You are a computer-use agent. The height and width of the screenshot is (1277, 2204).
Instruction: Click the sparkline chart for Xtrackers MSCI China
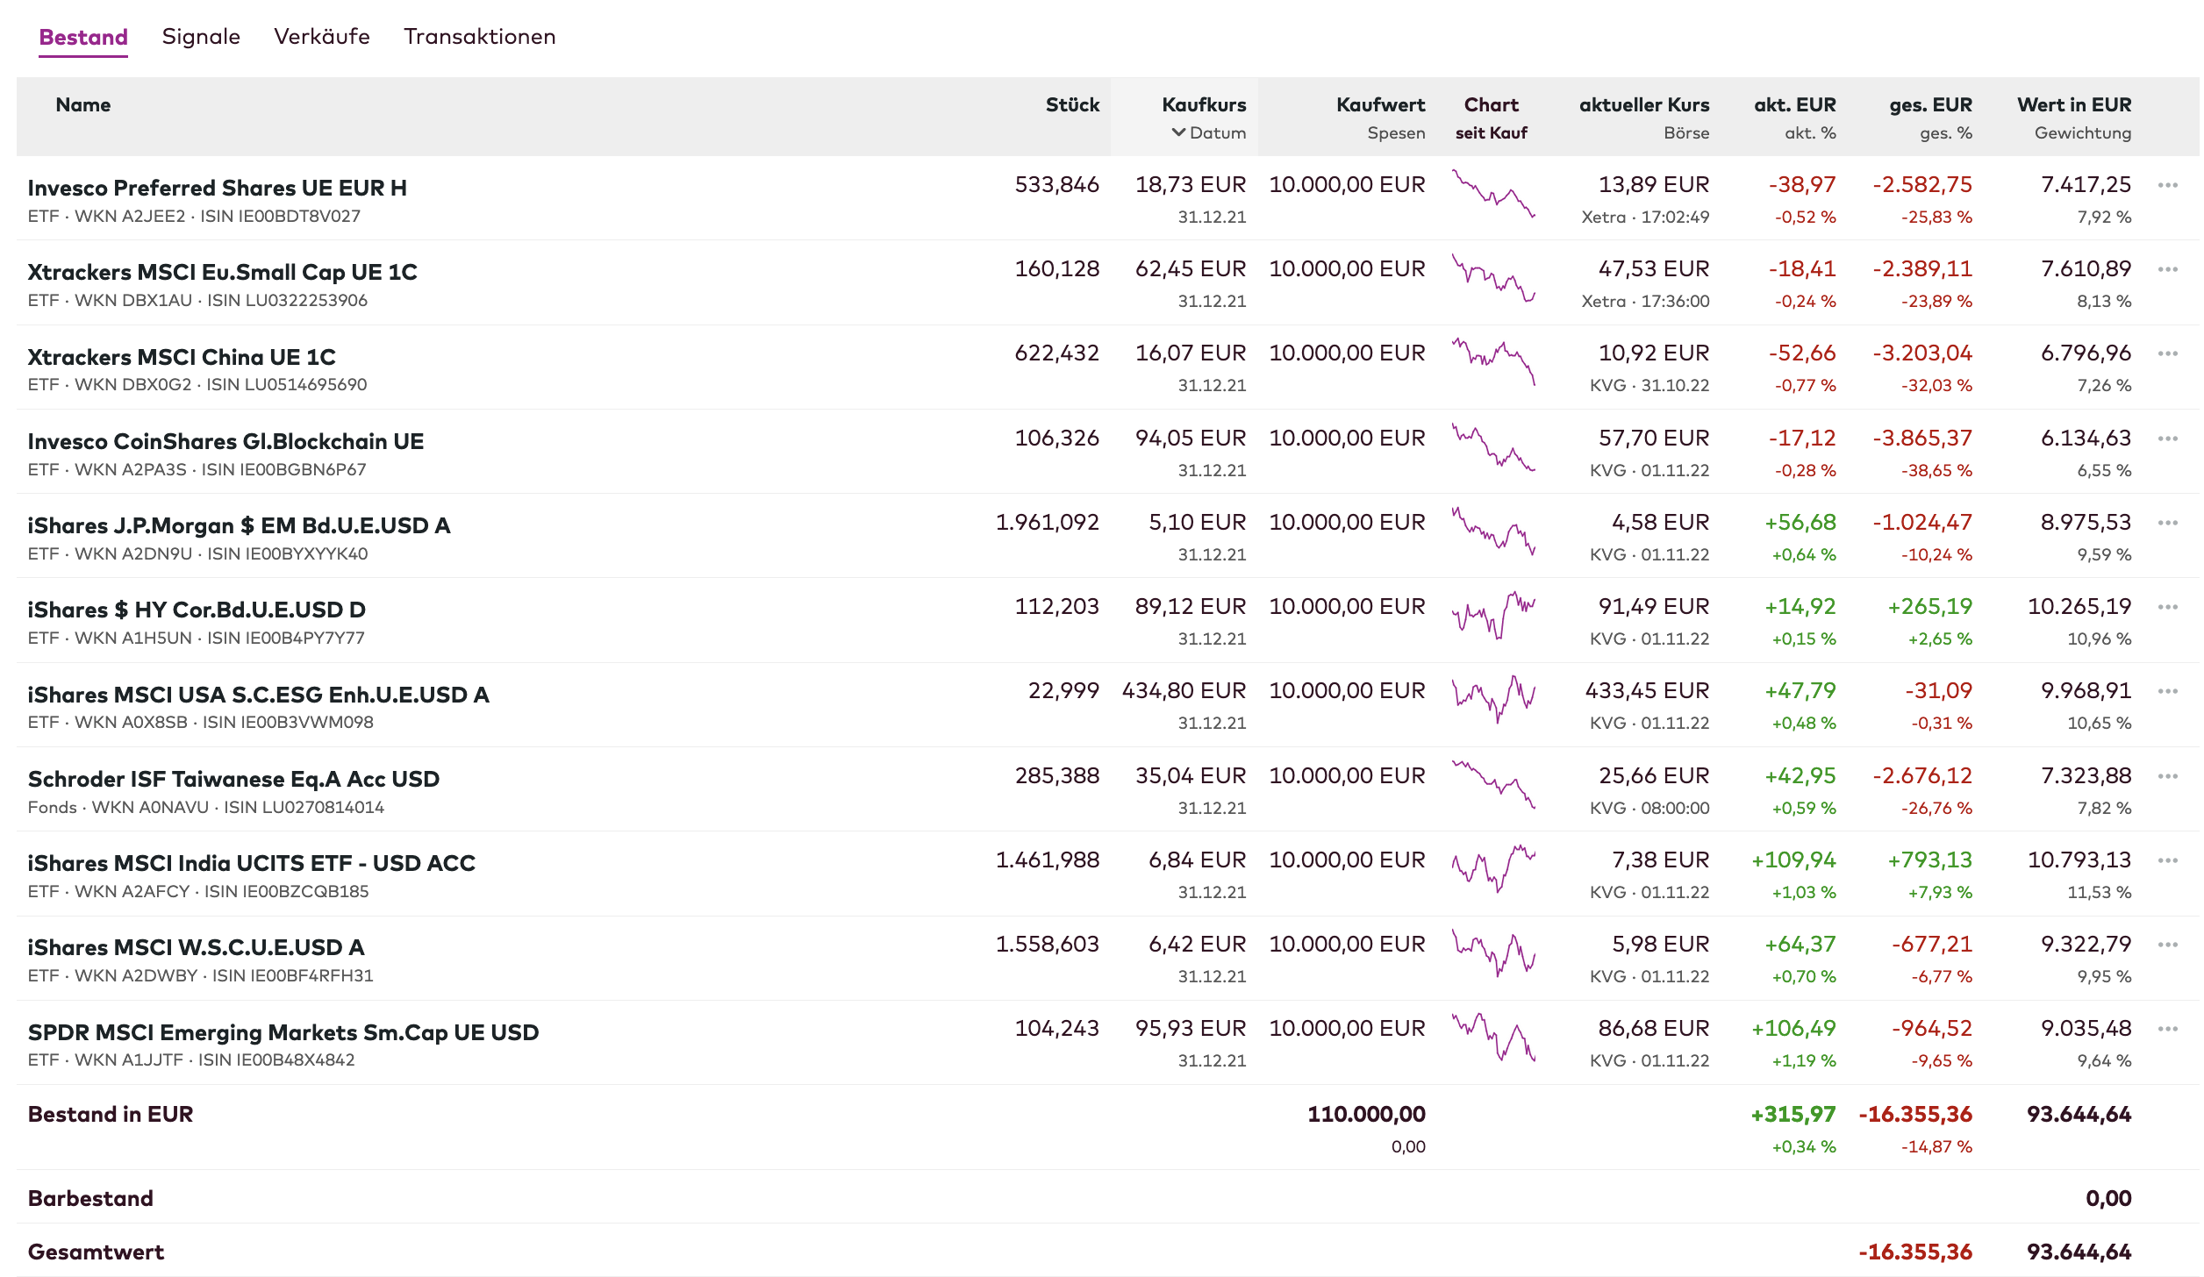click(1493, 361)
